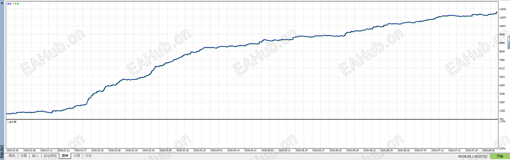Click the 2026.07.13 date label
This screenshot has height=160, width=510.
coord(438,150)
